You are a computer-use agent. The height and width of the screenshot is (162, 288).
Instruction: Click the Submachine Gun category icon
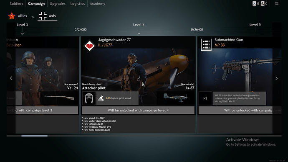[x=206, y=45]
